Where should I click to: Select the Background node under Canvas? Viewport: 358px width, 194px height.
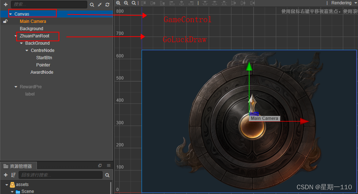31,29
